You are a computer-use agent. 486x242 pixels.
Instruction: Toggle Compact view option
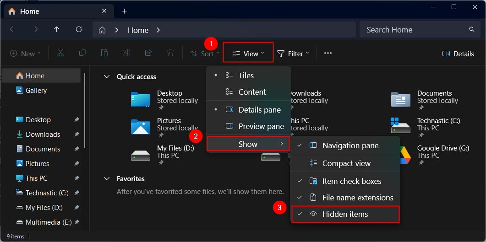(x=345, y=163)
